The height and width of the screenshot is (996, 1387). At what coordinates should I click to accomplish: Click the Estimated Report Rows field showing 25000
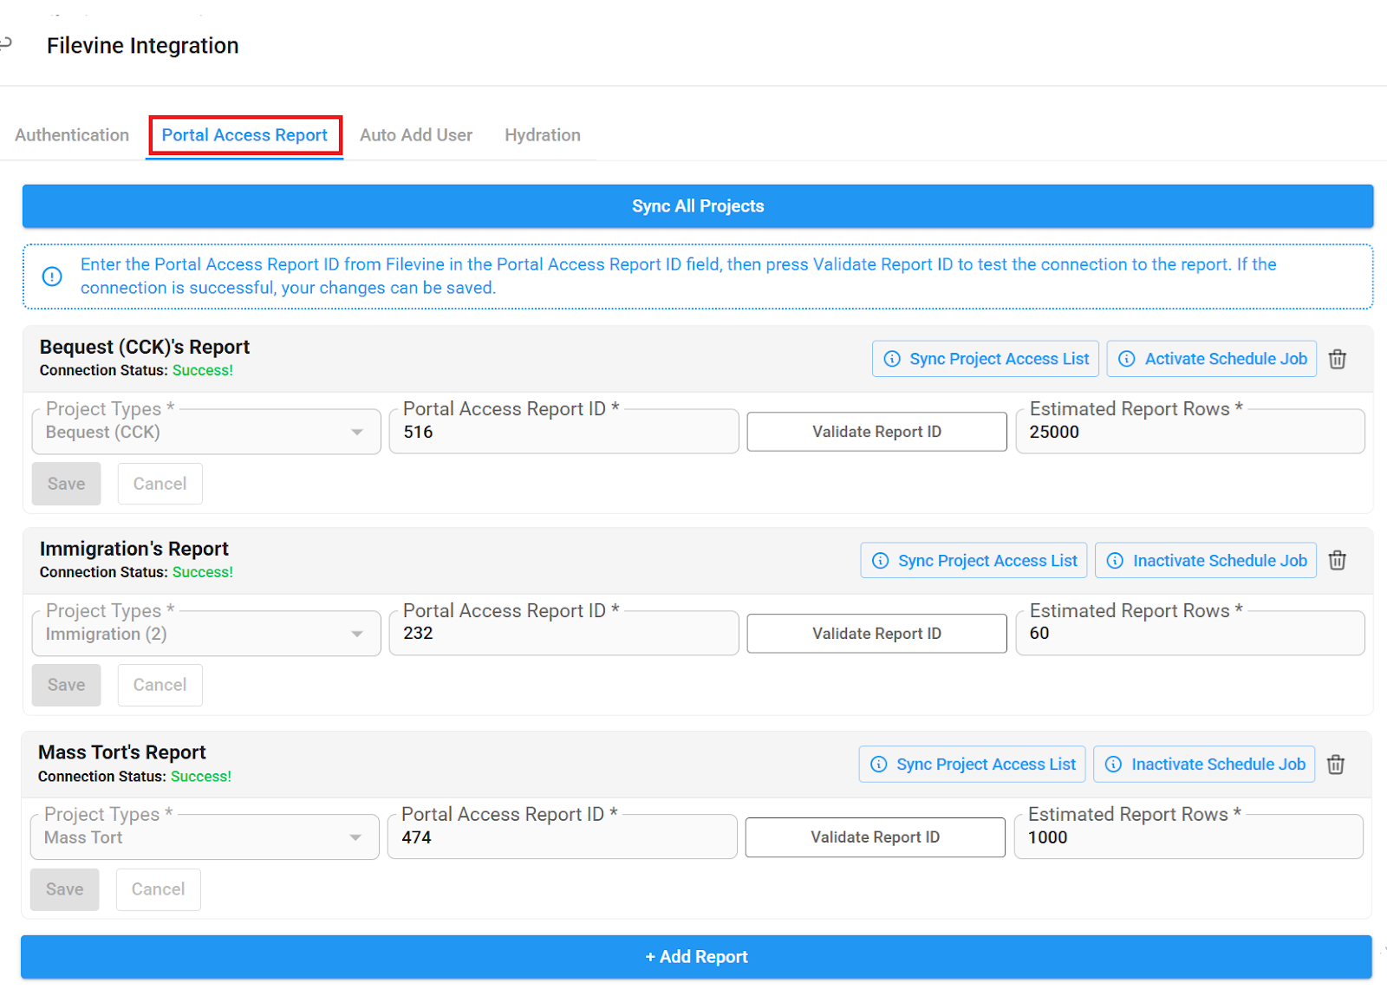click(1190, 432)
